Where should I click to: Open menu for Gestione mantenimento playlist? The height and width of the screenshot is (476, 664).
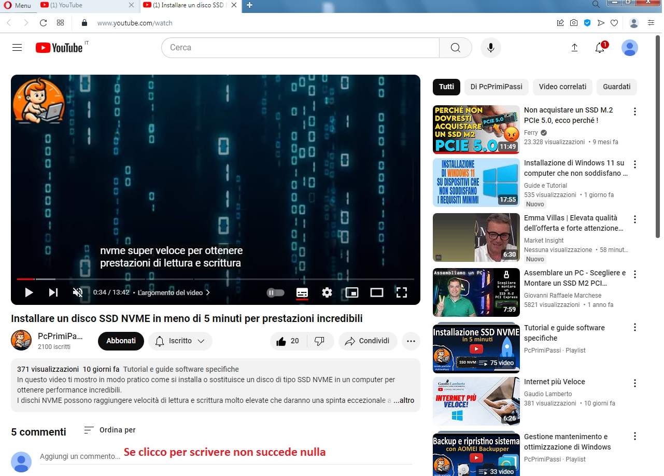(x=634, y=436)
